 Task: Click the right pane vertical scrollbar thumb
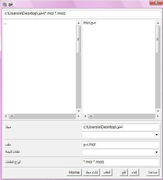158,39
